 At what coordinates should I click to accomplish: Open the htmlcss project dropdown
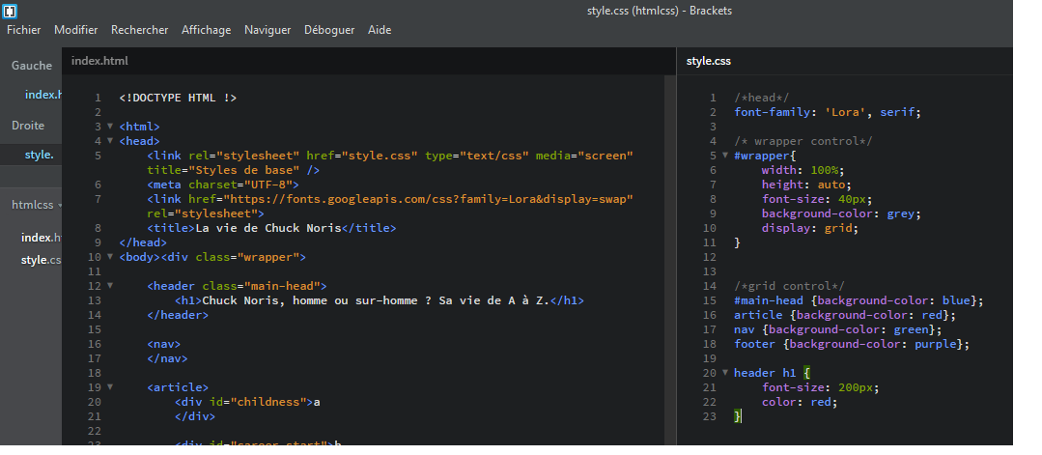(37, 205)
